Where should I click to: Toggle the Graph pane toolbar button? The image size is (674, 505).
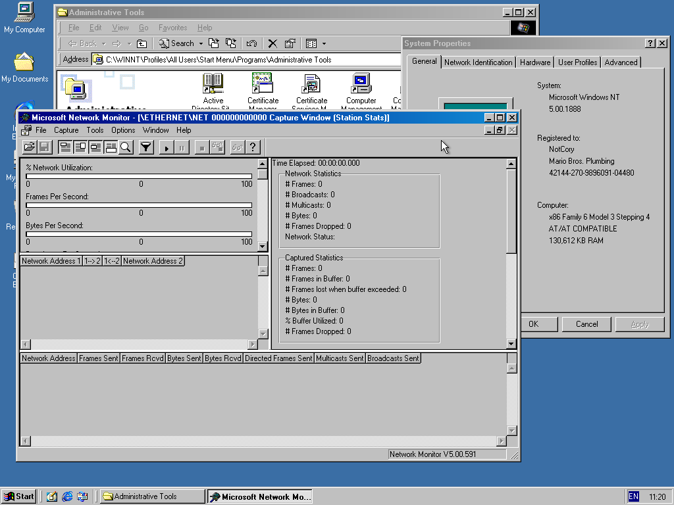point(66,147)
